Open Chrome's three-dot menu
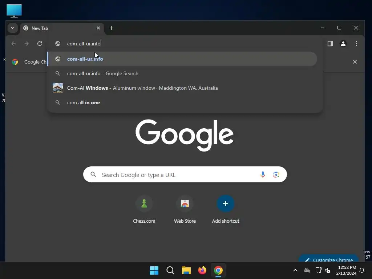 [x=356, y=44]
